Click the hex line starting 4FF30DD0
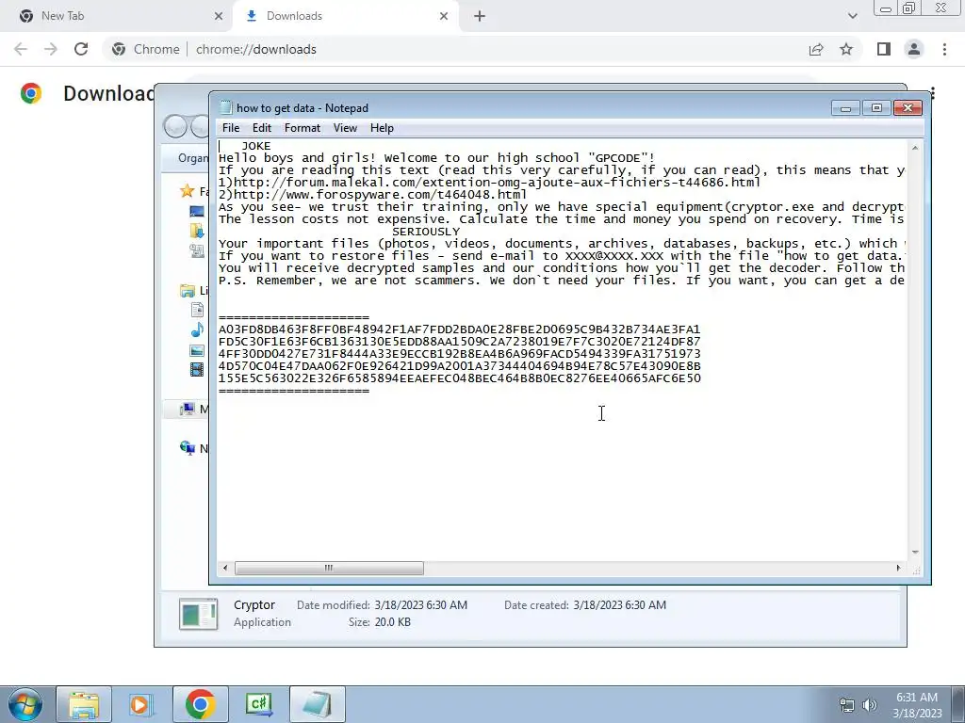 pyautogui.click(x=459, y=354)
